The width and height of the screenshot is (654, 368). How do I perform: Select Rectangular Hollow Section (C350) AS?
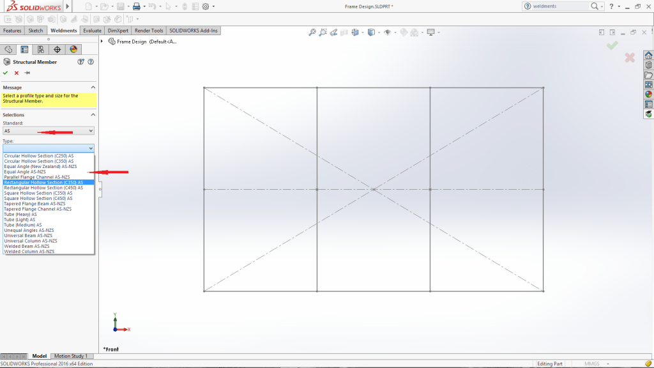(x=43, y=182)
